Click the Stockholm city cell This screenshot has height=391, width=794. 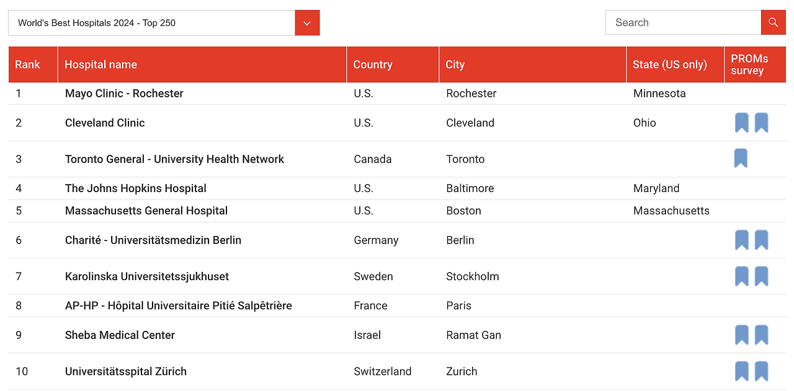click(473, 276)
